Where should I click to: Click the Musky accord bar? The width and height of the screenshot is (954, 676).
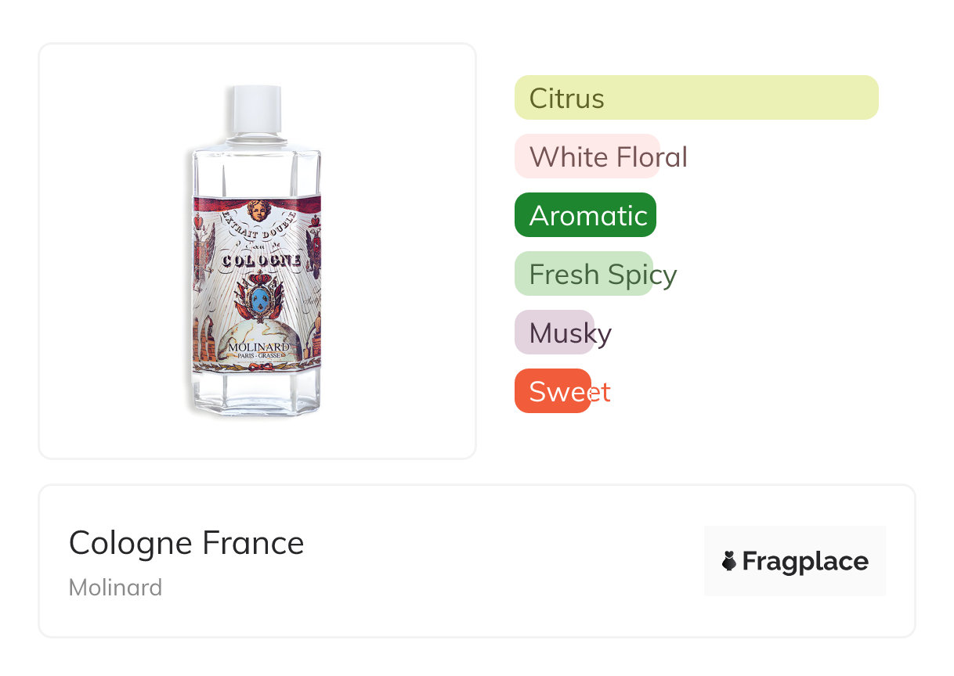coord(555,333)
